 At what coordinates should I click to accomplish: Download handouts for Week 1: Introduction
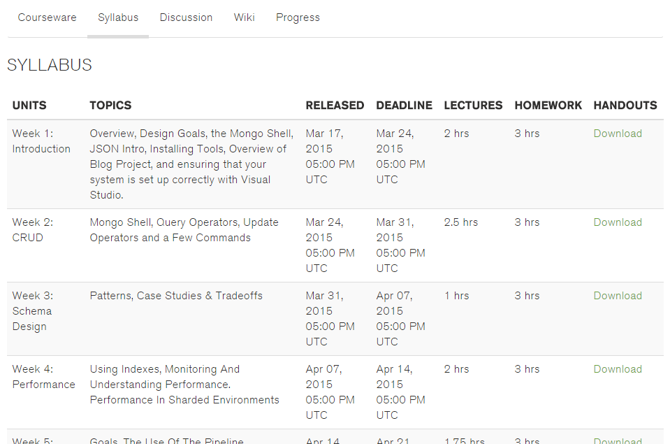617,133
